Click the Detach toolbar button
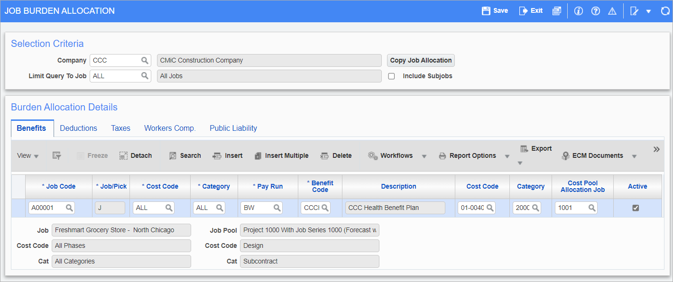 (136, 155)
